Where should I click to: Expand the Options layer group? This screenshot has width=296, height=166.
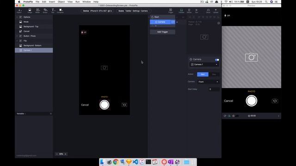click(17, 17)
